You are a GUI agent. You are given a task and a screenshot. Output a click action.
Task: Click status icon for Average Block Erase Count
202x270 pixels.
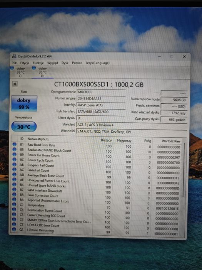(15, 174)
